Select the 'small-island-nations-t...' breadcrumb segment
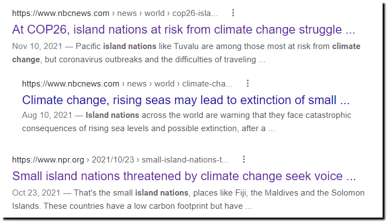Image resolution: width=387 pixels, height=222 pixels. (185, 160)
